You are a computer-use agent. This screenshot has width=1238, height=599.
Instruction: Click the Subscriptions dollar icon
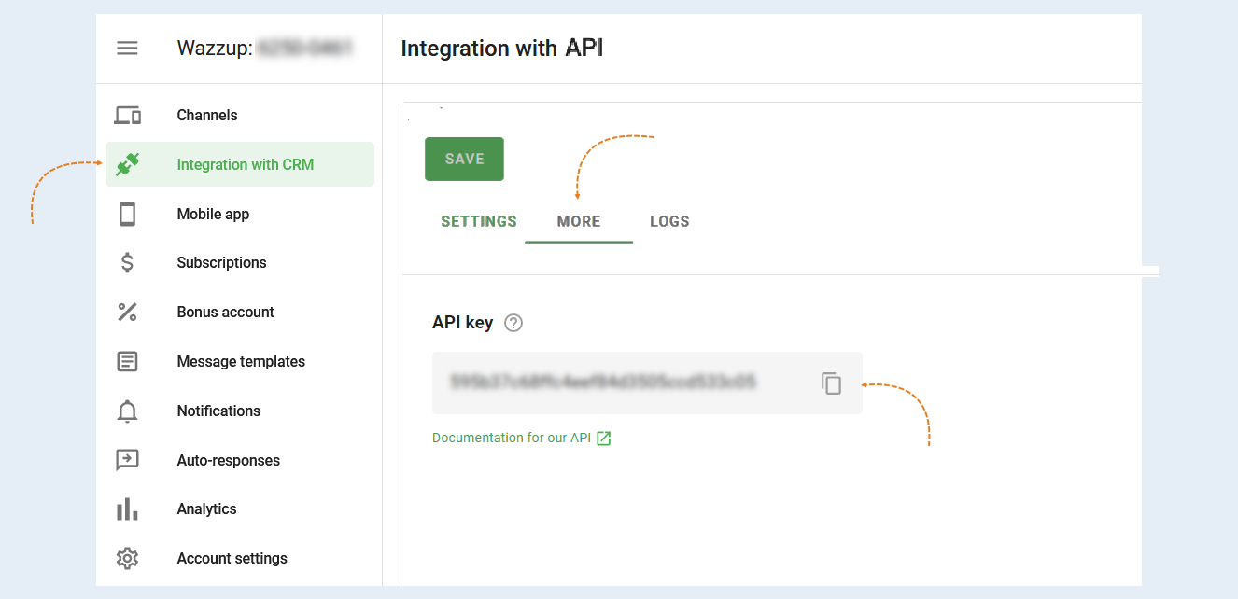tap(128, 263)
